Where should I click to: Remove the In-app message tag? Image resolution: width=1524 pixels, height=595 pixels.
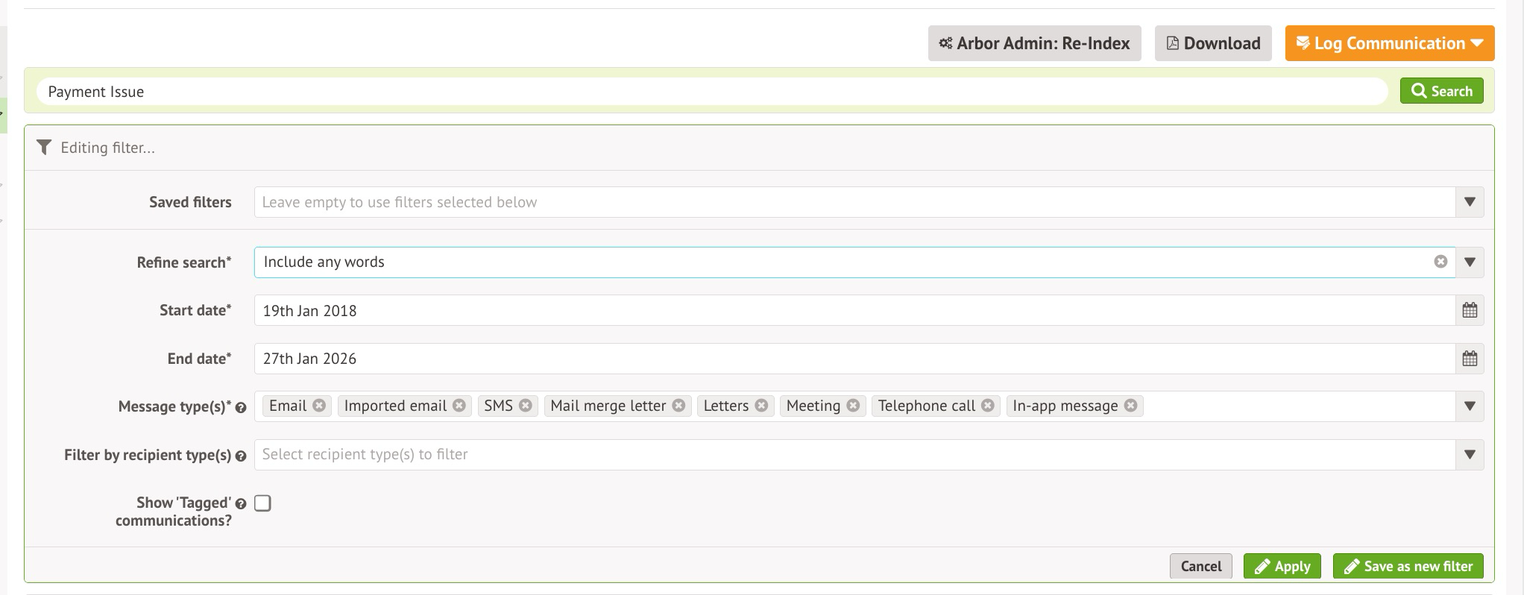tap(1130, 406)
